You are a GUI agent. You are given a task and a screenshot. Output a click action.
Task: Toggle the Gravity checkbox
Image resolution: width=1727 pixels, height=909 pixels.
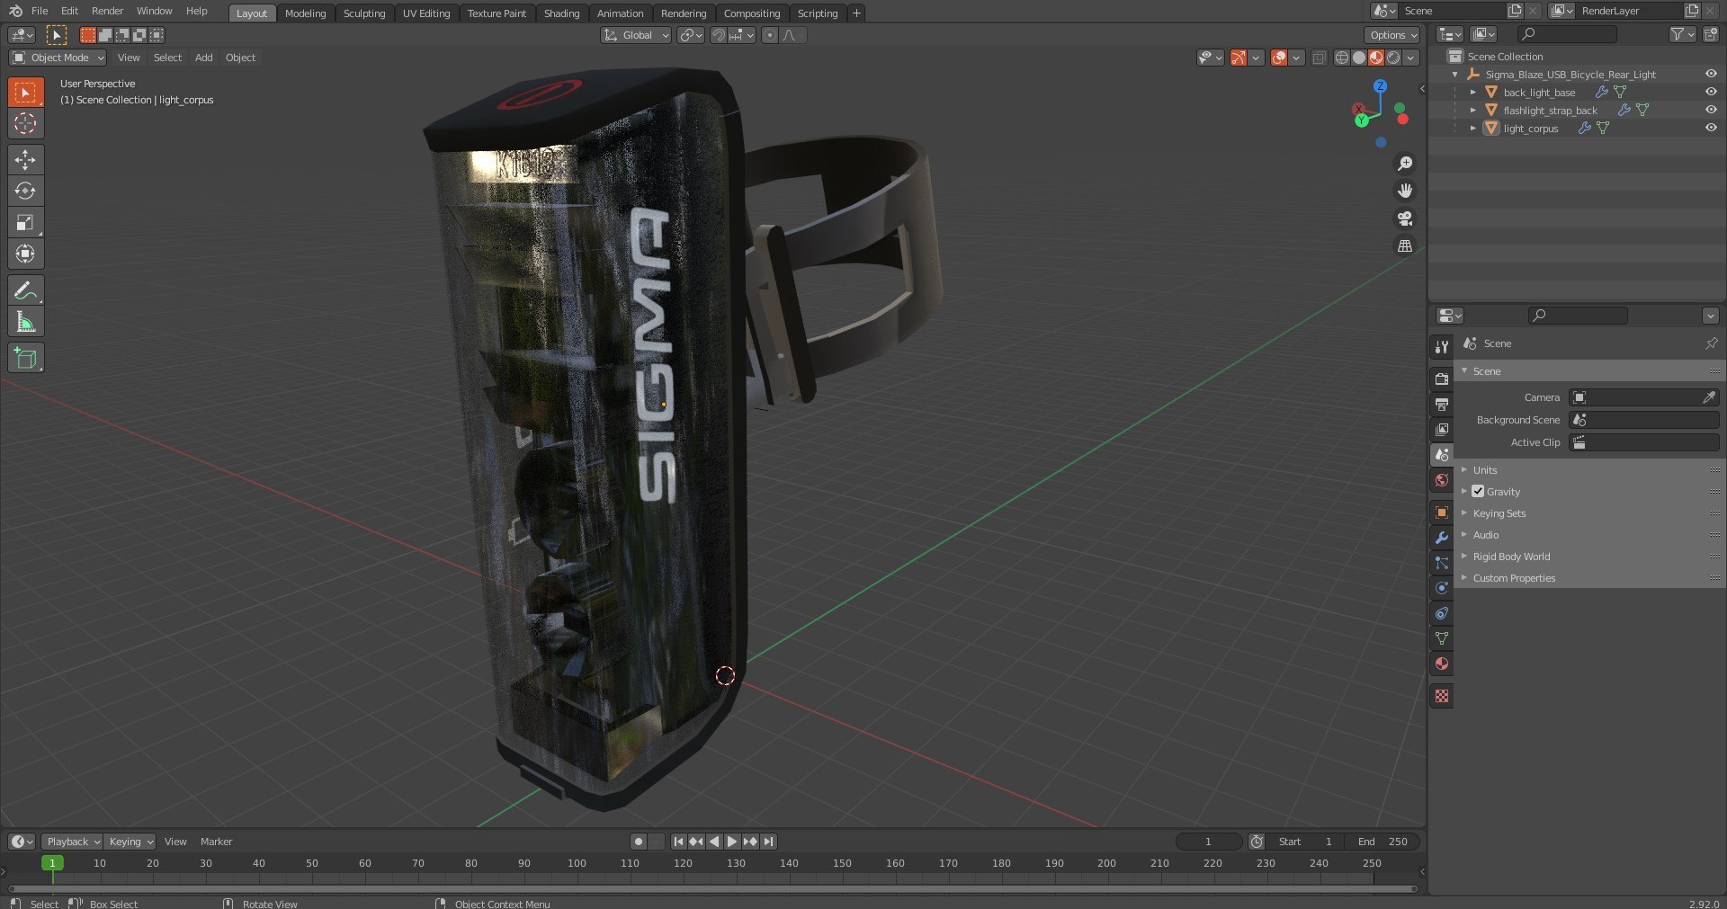click(x=1478, y=492)
